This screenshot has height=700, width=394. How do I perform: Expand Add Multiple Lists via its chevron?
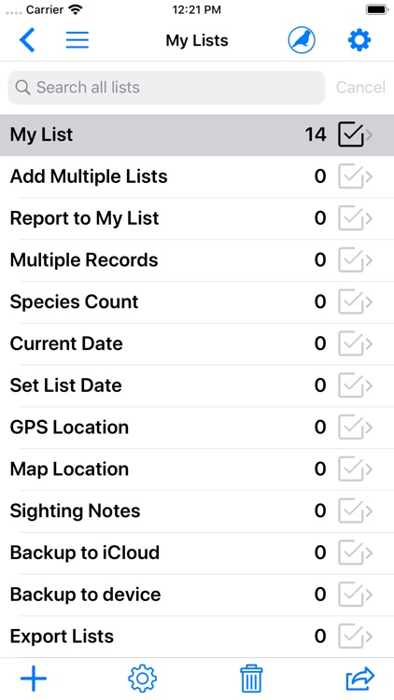tap(369, 176)
